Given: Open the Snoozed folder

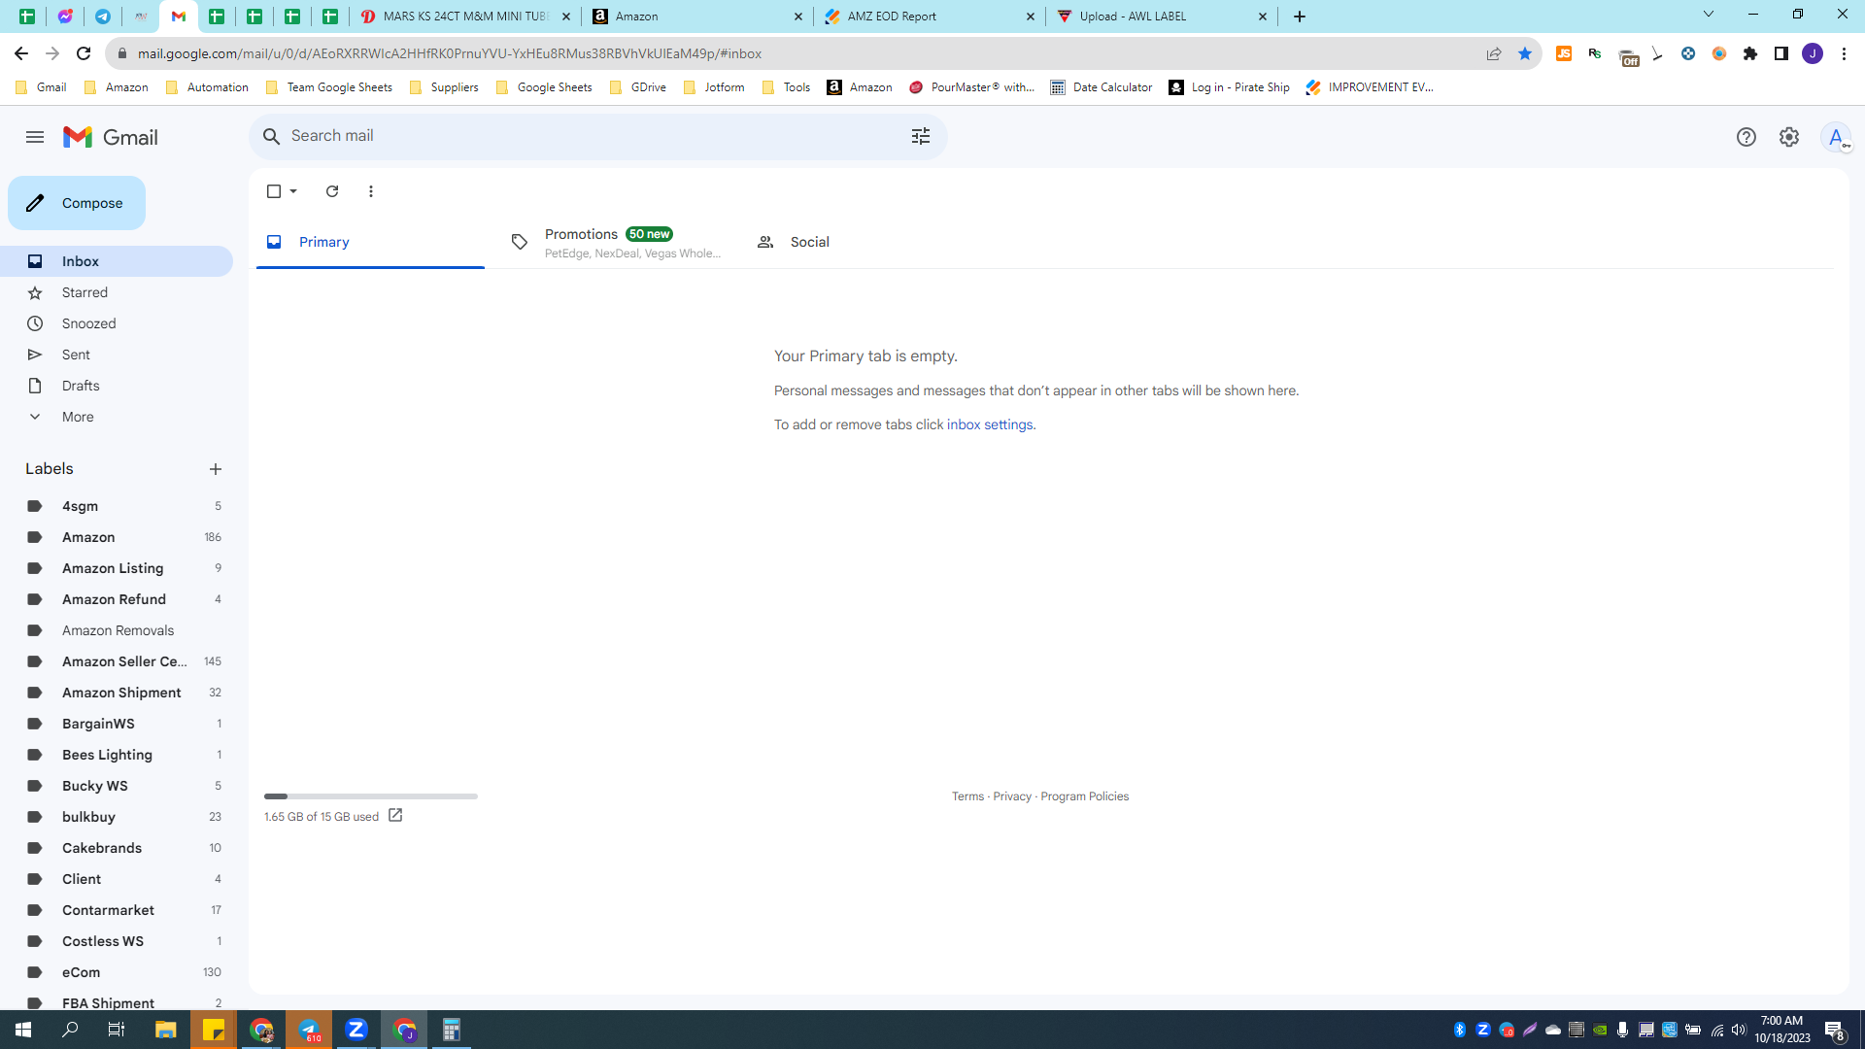Looking at the screenshot, I should coord(117,323).
